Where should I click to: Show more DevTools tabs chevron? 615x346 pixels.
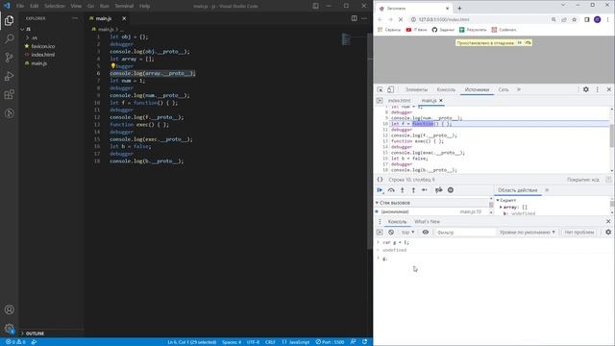[519, 89]
